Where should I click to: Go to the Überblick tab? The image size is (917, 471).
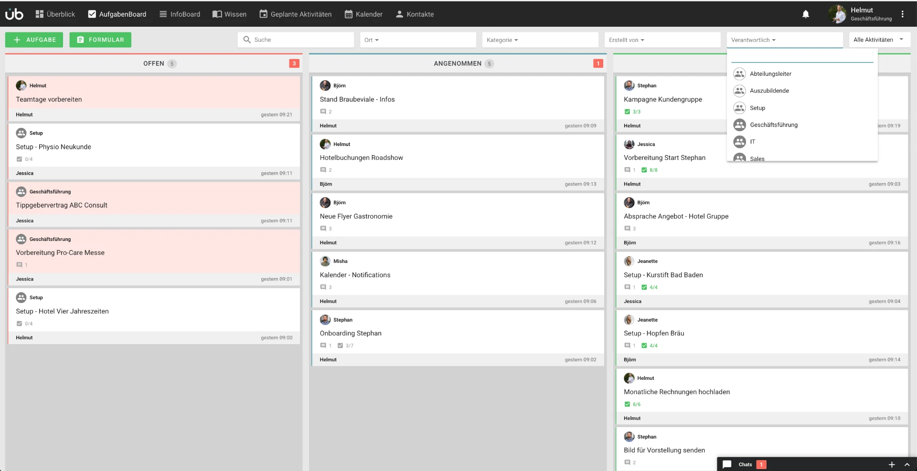pyautogui.click(x=55, y=14)
